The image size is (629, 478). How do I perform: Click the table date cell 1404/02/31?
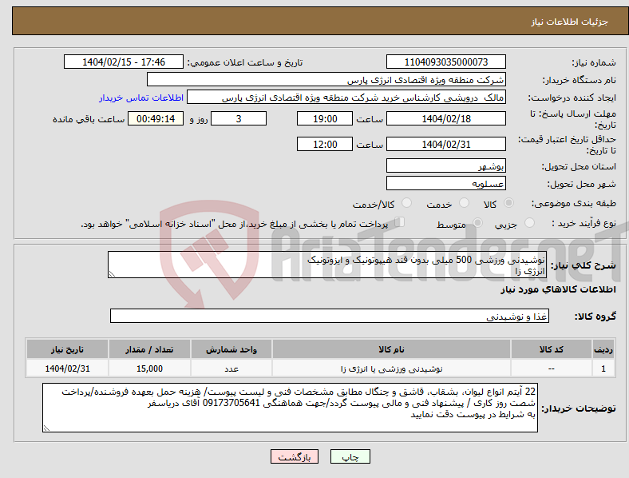click(x=67, y=368)
